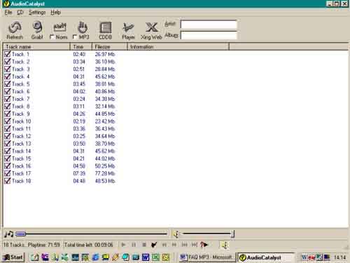This screenshot has width=350, height=263.
Task: Click the Artist text input field
Action: pyautogui.click(x=209, y=25)
